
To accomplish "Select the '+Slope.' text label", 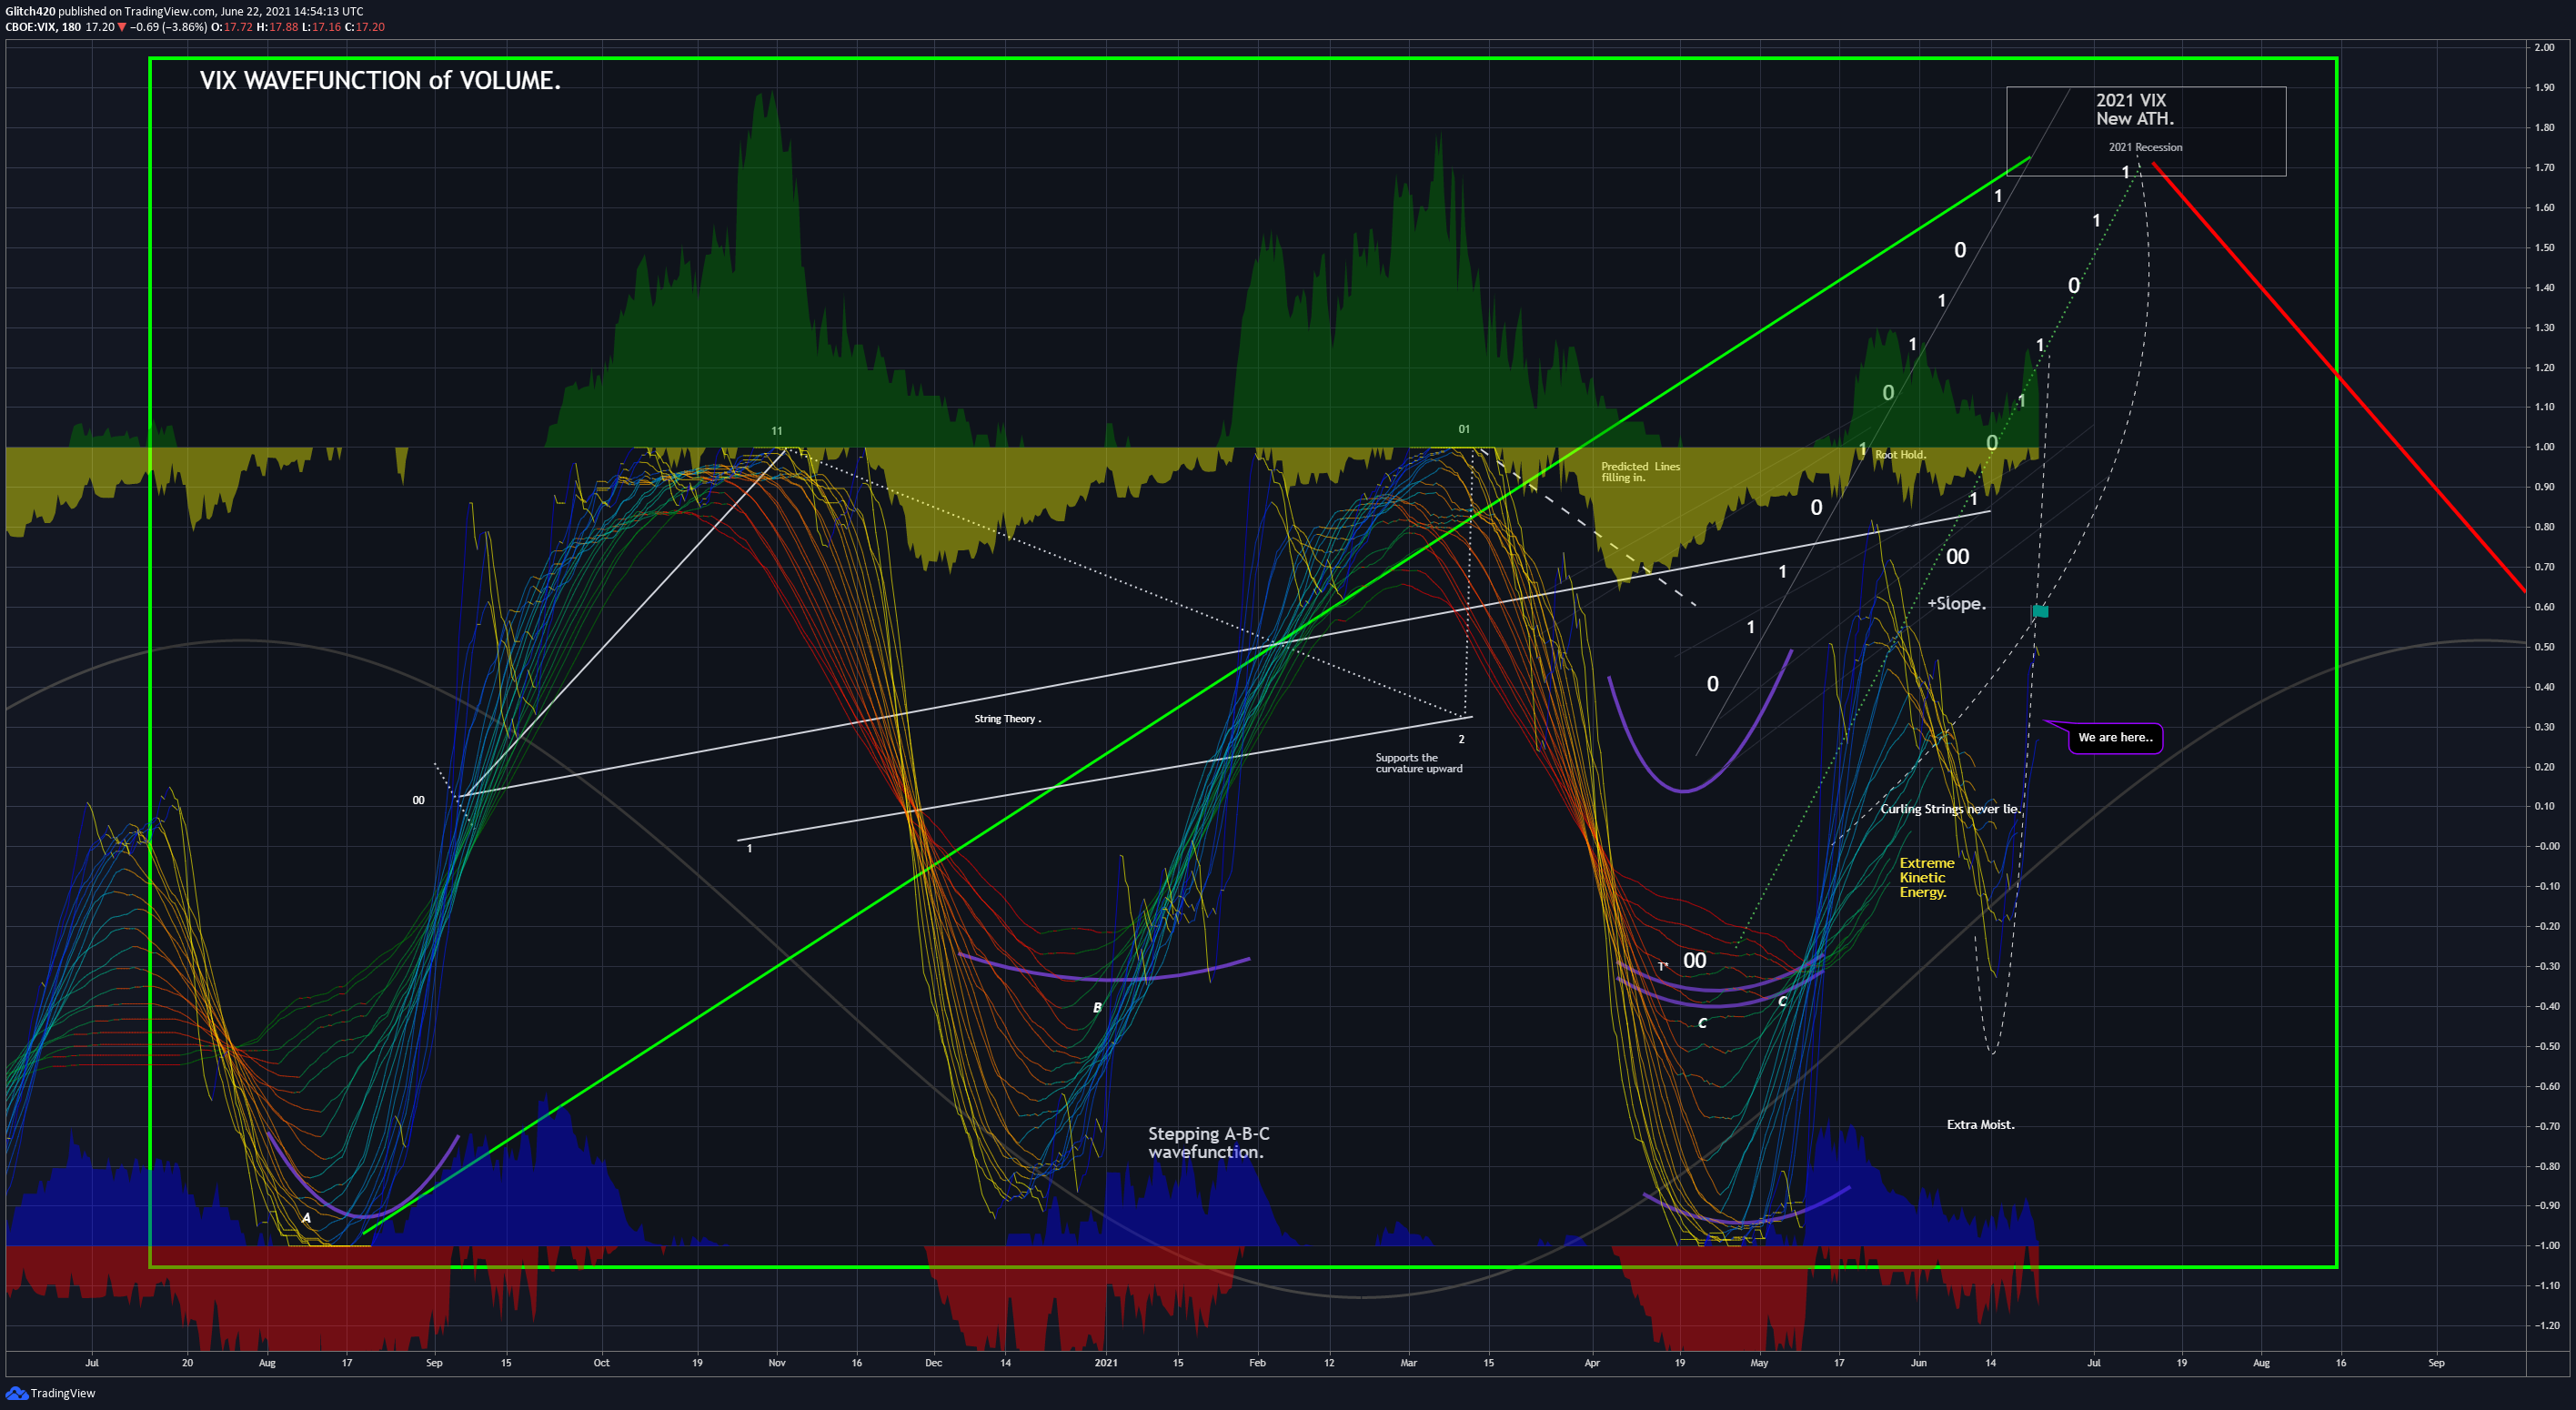I will coord(1956,604).
